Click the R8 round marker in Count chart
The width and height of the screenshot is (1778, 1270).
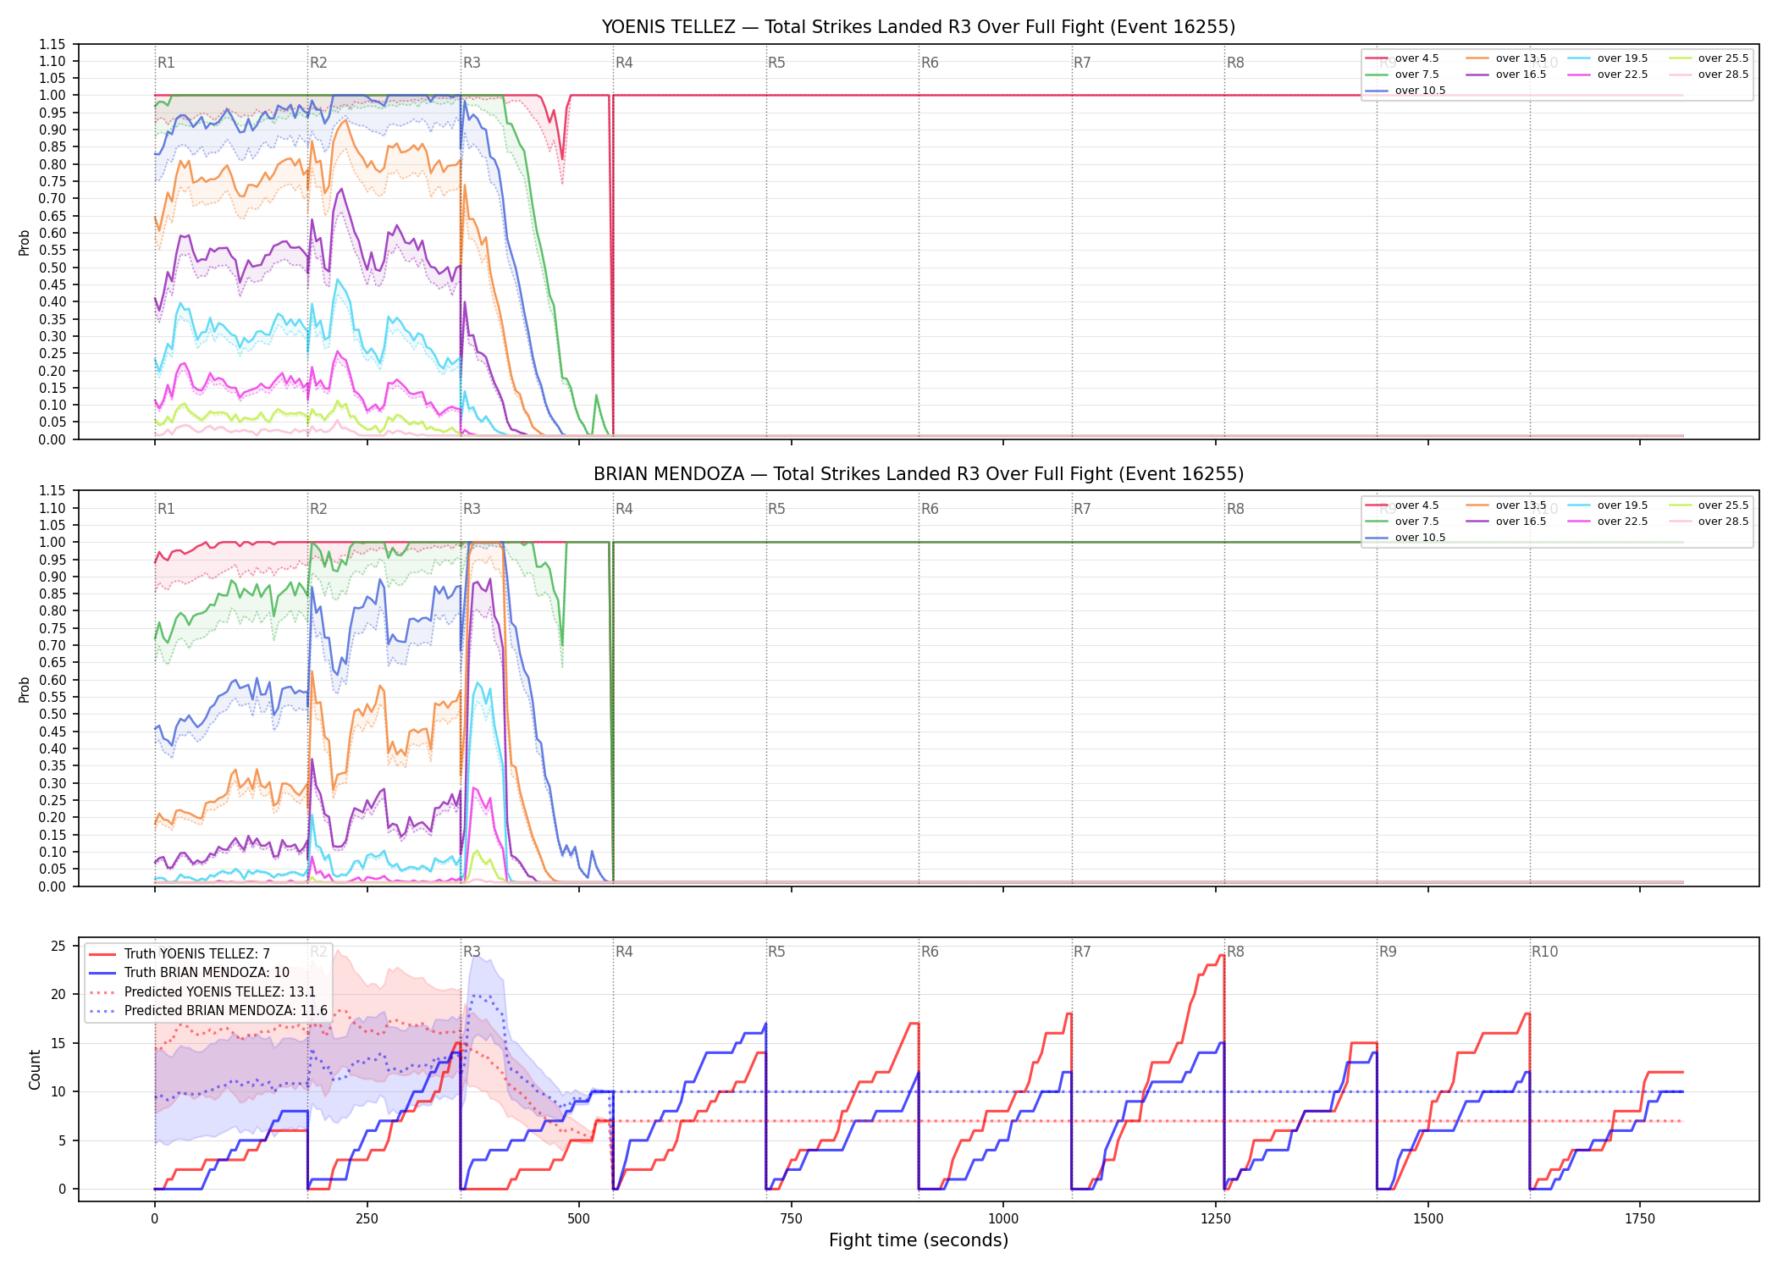coord(1235,952)
